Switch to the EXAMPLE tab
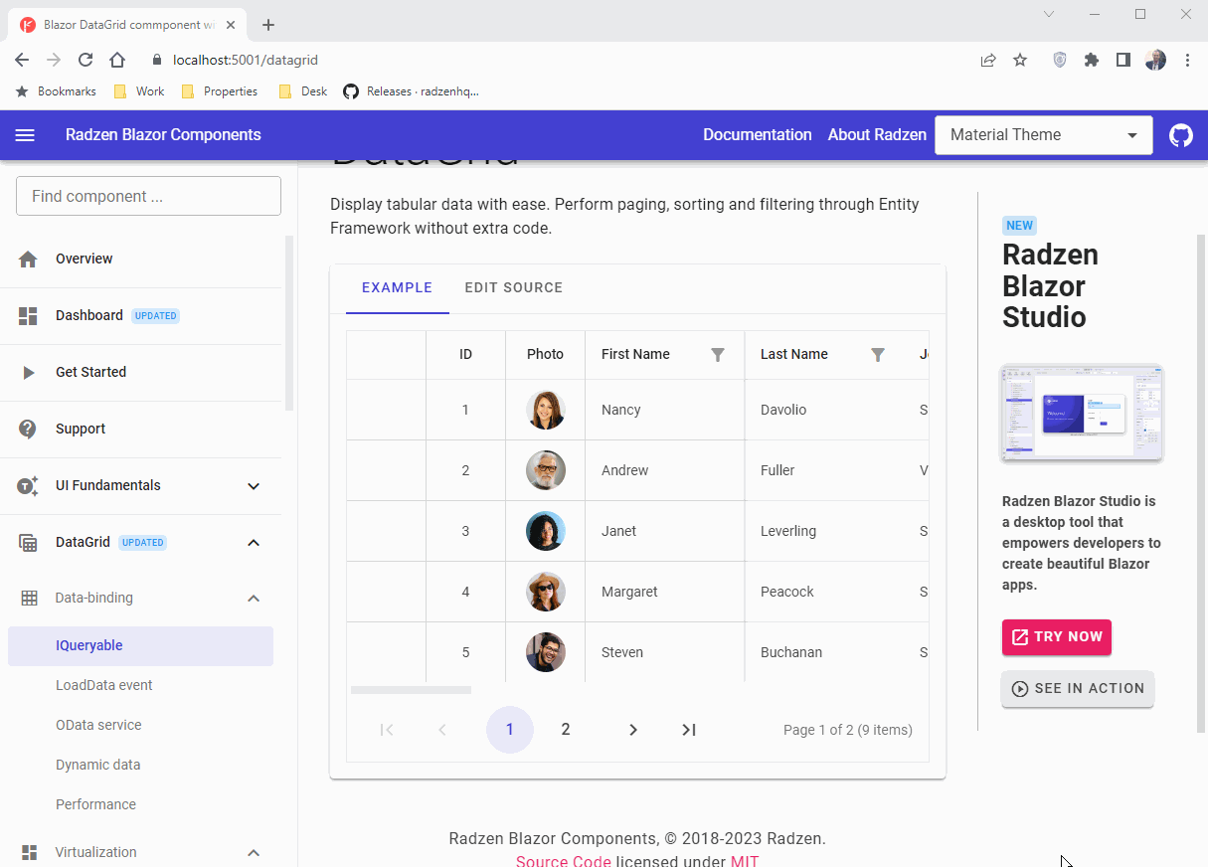The height and width of the screenshot is (867, 1208). click(x=398, y=288)
